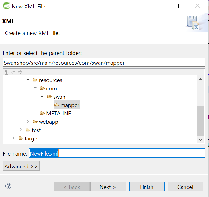Click the disabled < Back button
The image size is (209, 197).
(x=72, y=187)
